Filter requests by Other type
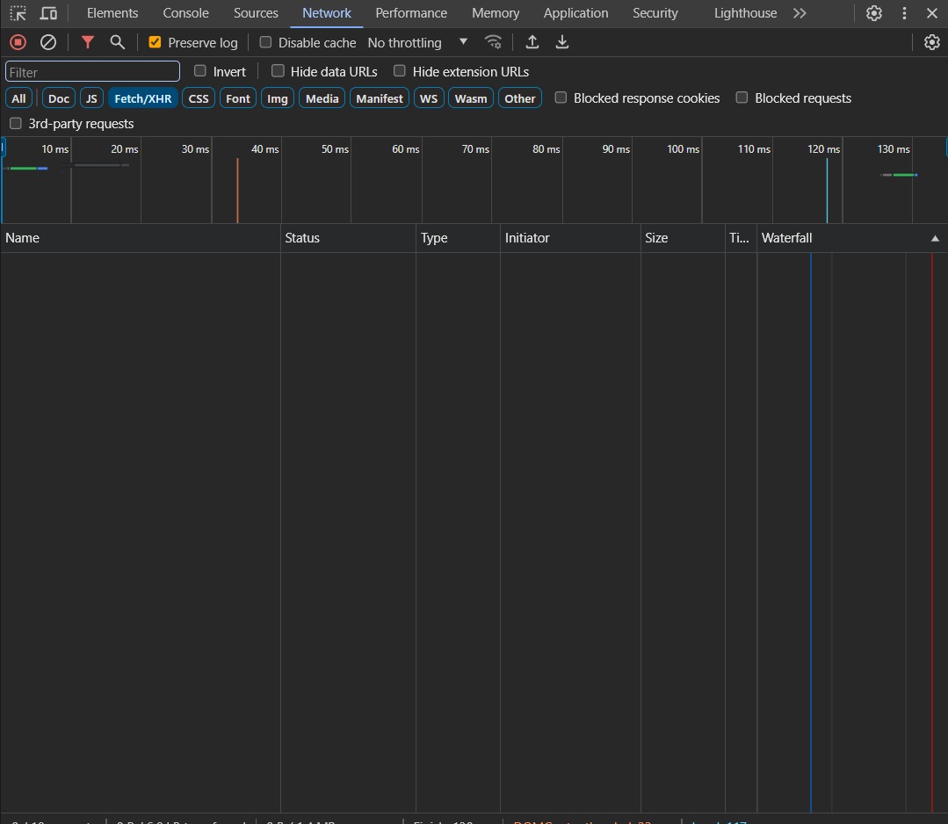This screenshot has width=948, height=824. pyautogui.click(x=520, y=98)
